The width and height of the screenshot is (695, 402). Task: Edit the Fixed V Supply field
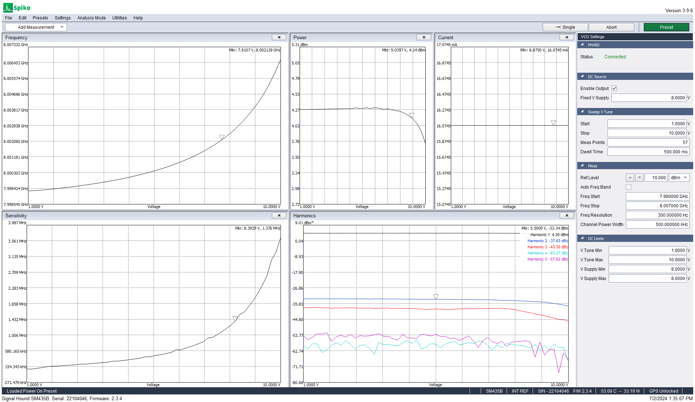649,98
